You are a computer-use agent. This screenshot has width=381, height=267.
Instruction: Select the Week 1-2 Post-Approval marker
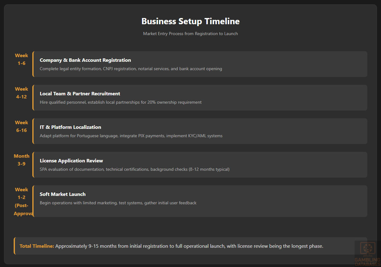(x=21, y=201)
